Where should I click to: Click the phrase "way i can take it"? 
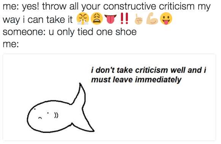[x=38, y=19]
